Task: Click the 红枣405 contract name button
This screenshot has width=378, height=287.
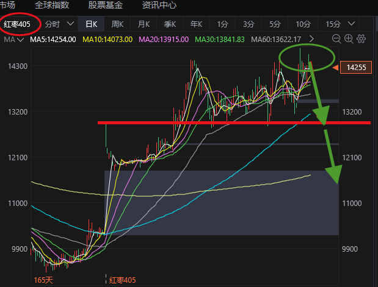Action: (17, 24)
